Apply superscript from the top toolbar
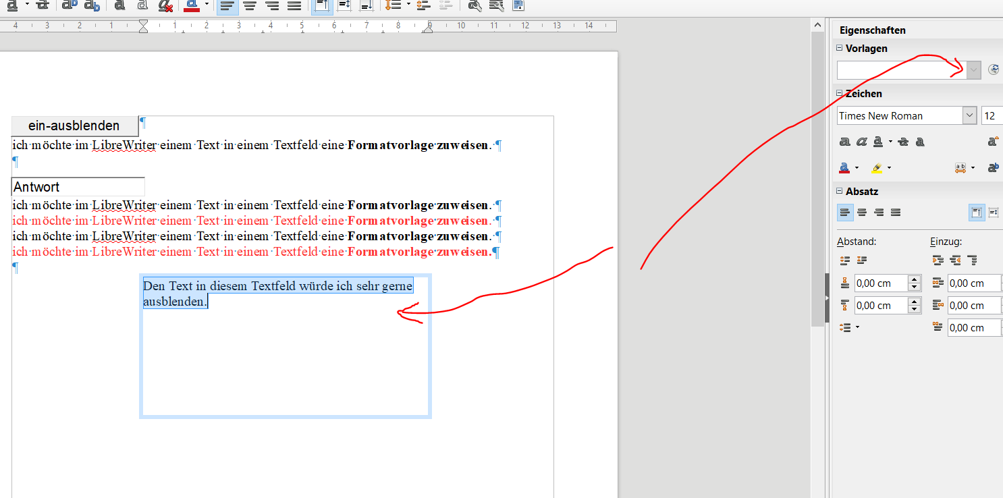The image size is (1003, 498). point(69,5)
